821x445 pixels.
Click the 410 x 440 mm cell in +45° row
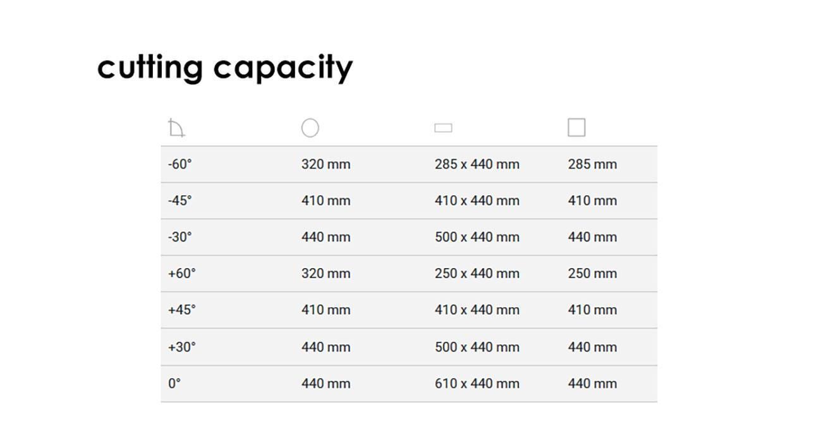click(x=477, y=310)
